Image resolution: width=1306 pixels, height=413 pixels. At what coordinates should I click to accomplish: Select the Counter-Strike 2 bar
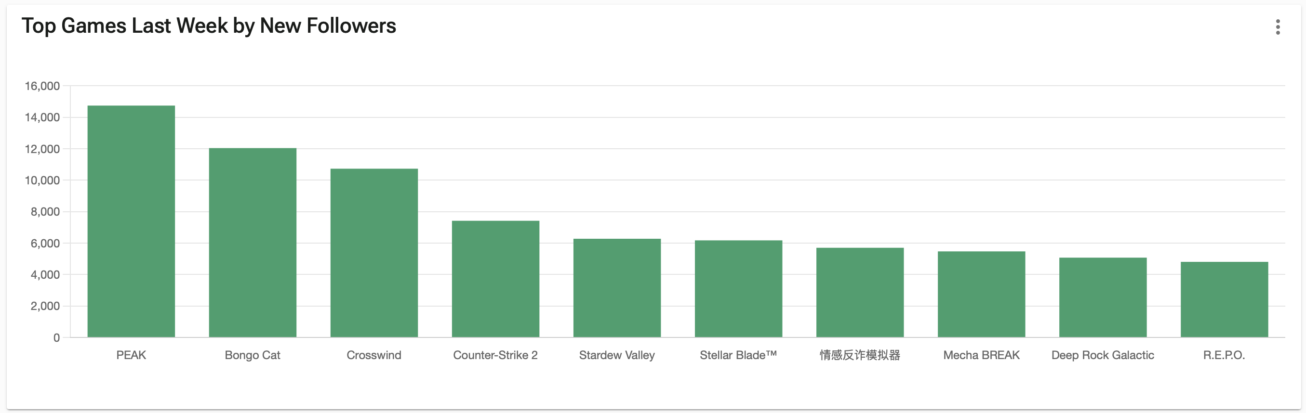tap(495, 279)
